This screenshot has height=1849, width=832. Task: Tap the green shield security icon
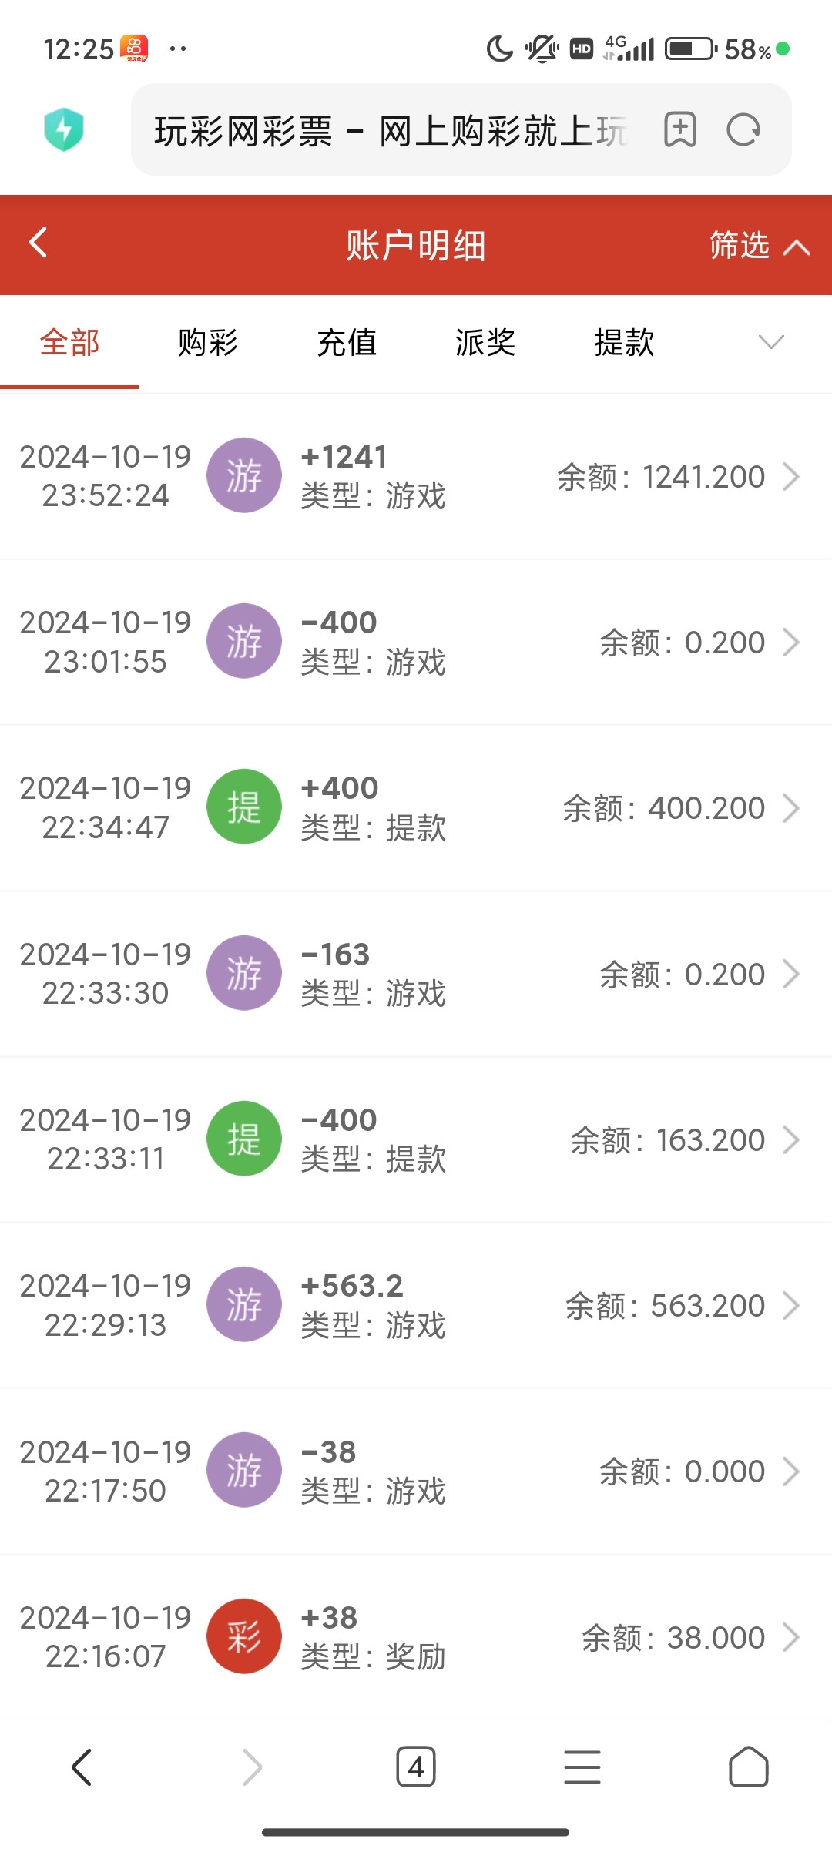point(64,129)
